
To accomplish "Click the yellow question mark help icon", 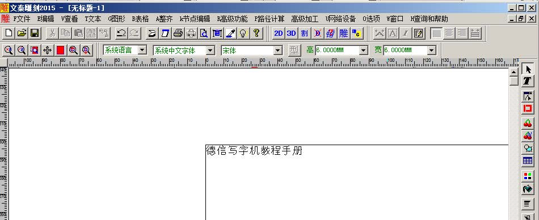I will tap(256, 33).
